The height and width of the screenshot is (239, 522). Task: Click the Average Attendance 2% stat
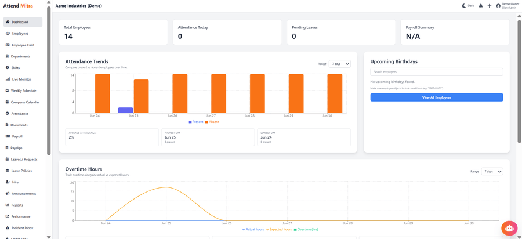point(112,137)
